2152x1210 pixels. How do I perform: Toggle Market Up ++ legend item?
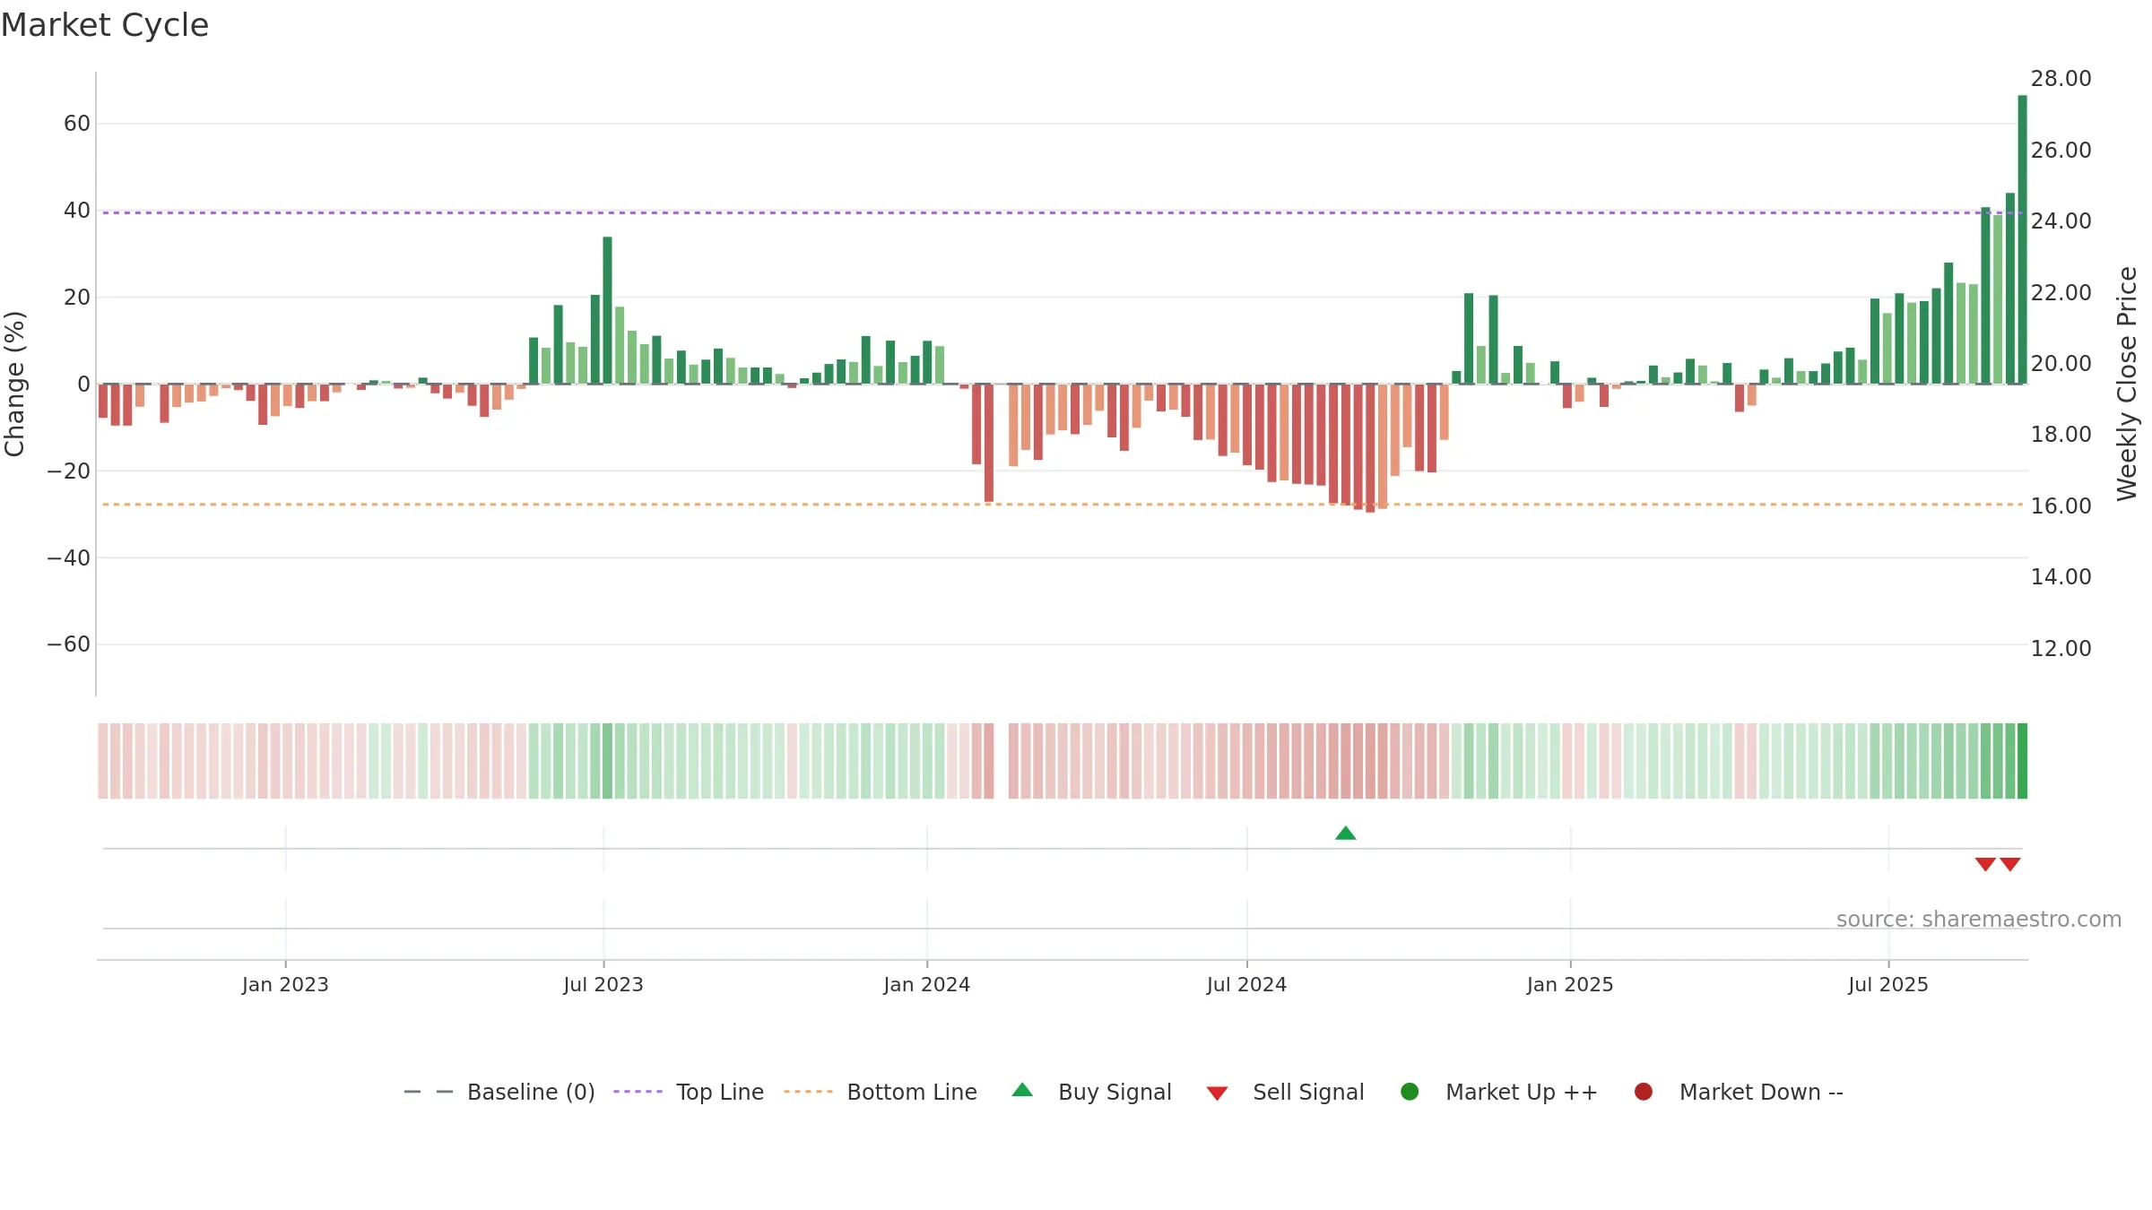click(x=1499, y=1092)
